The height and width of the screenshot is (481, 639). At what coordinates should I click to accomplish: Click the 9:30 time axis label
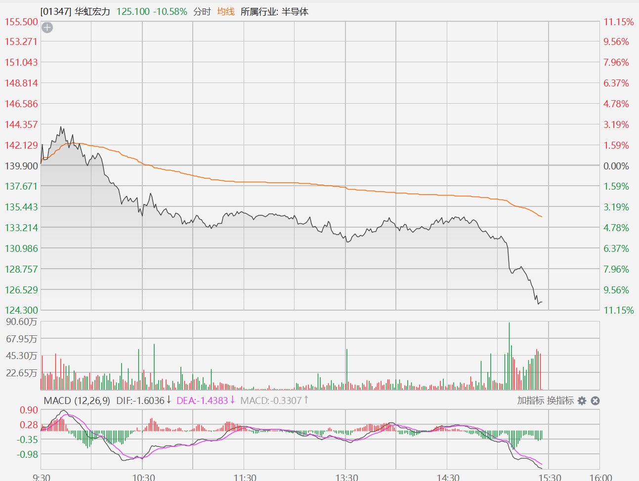tap(41, 478)
